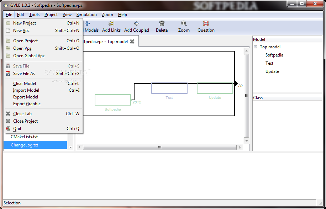This screenshot has height=209, width=326.
Task: Choose the Close Project menu entry
Action: [x=43, y=121]
